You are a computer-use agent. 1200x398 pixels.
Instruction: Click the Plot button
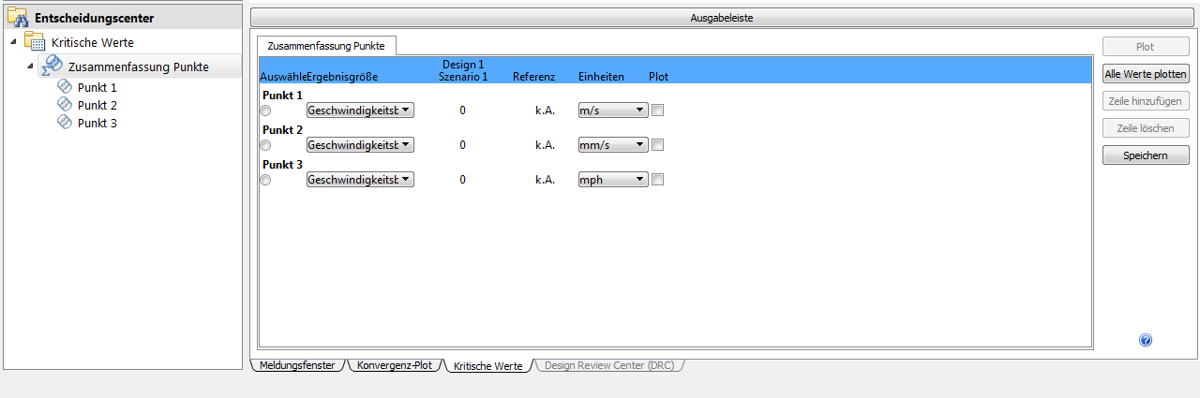1146,47
